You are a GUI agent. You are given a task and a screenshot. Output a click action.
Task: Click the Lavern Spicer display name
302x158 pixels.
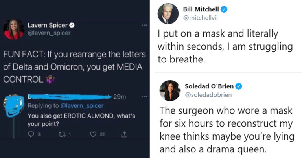click(48, 25)
